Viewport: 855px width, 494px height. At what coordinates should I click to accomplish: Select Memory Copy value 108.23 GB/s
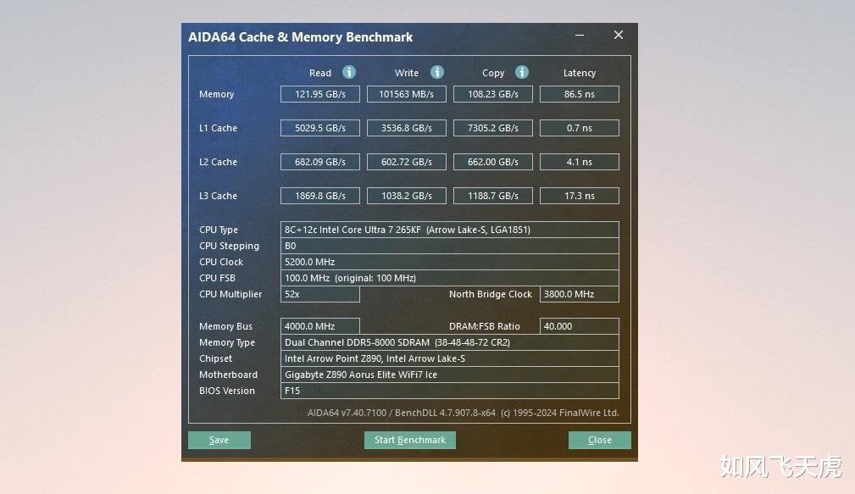click(x=493, y=94)
